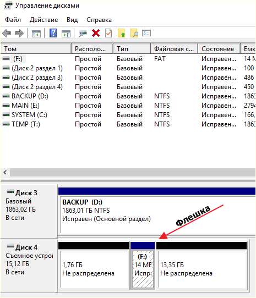Select the BACKUP (D:) volume row
Screen dimensions: 256x298
[x=128, y=96]
